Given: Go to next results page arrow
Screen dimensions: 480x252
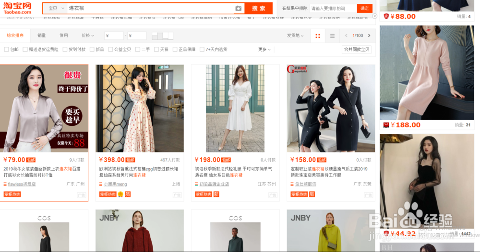Looking at the screenshot, I should pos(369,36).
